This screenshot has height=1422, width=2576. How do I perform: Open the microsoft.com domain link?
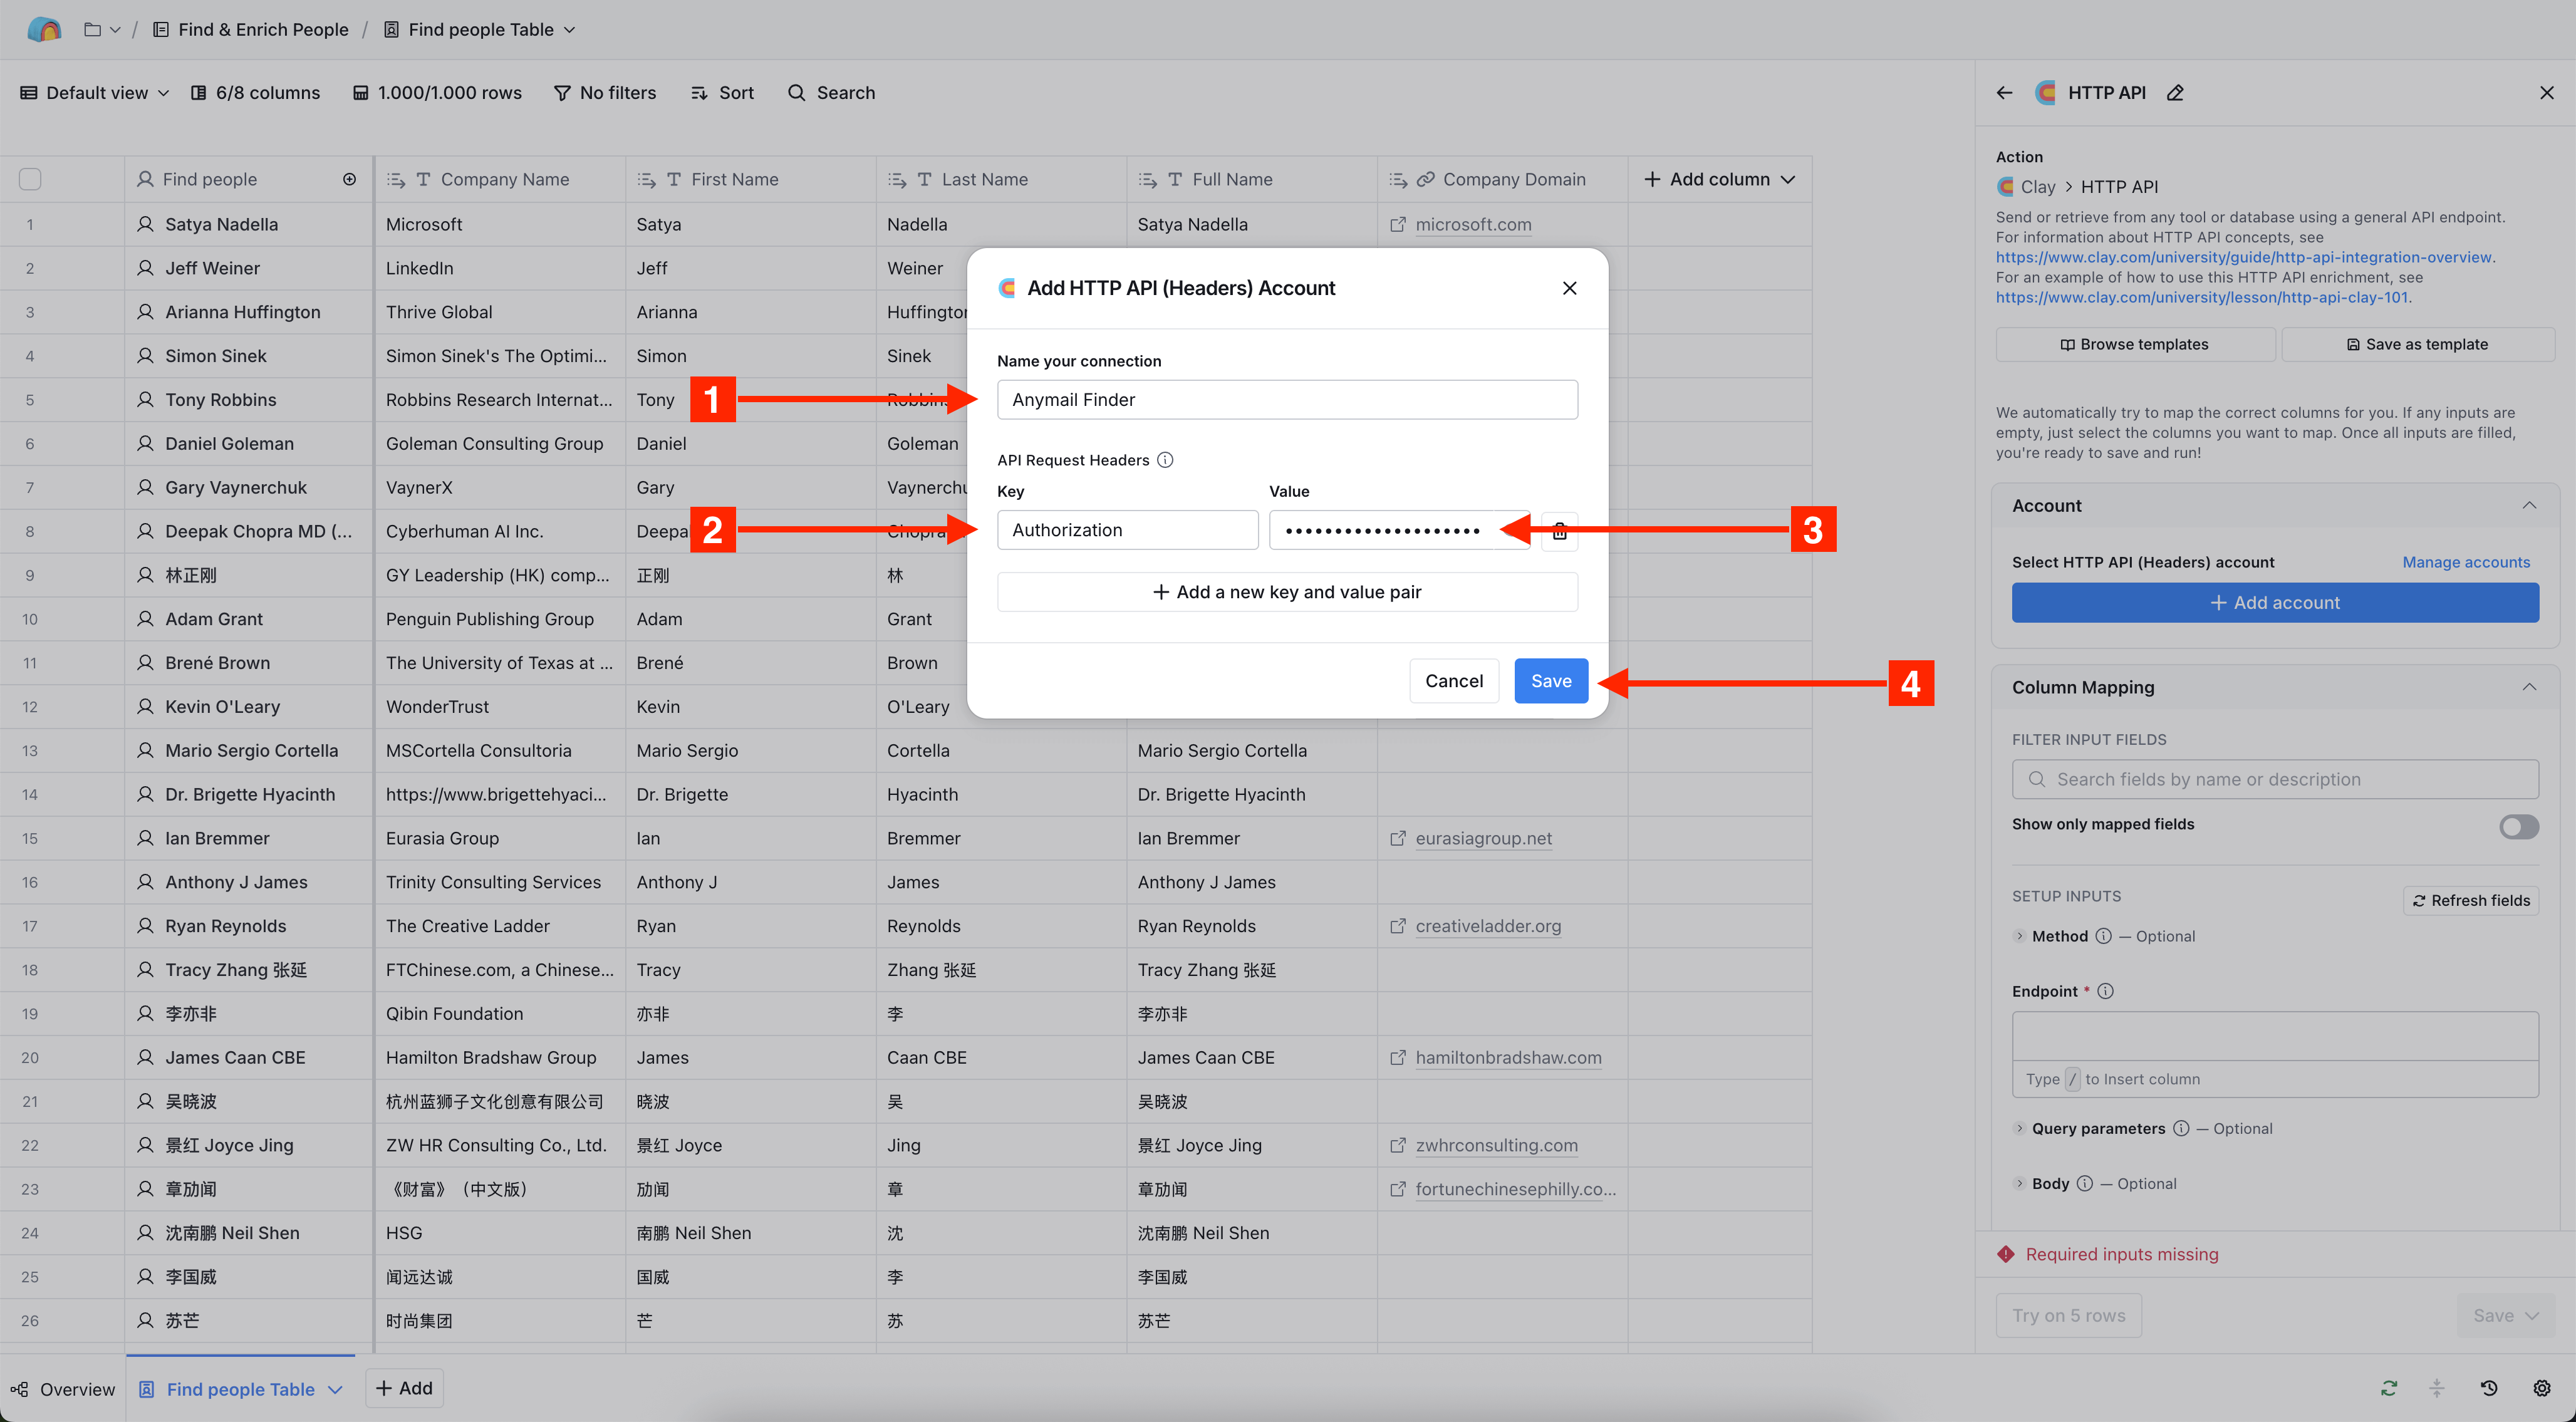pos(1473,224)
